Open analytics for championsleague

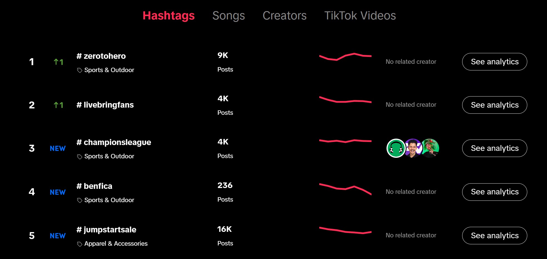494,148
